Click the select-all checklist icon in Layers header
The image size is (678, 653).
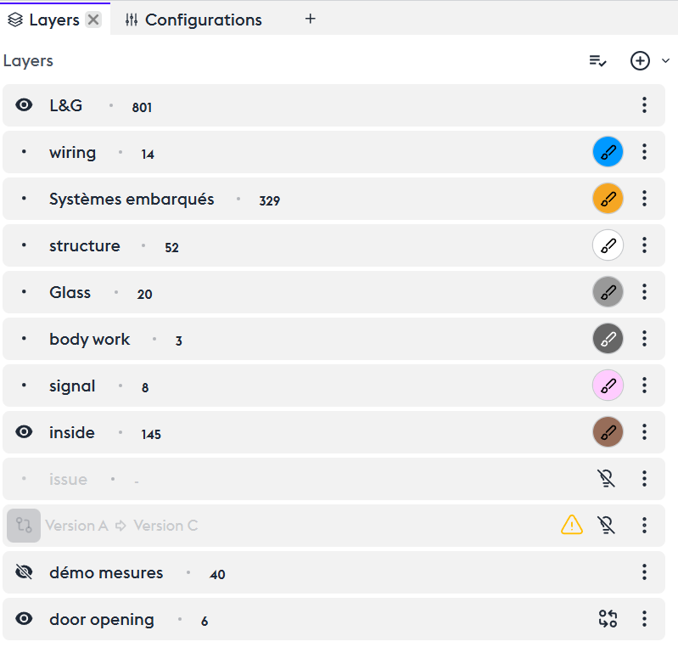pos(597,61)
